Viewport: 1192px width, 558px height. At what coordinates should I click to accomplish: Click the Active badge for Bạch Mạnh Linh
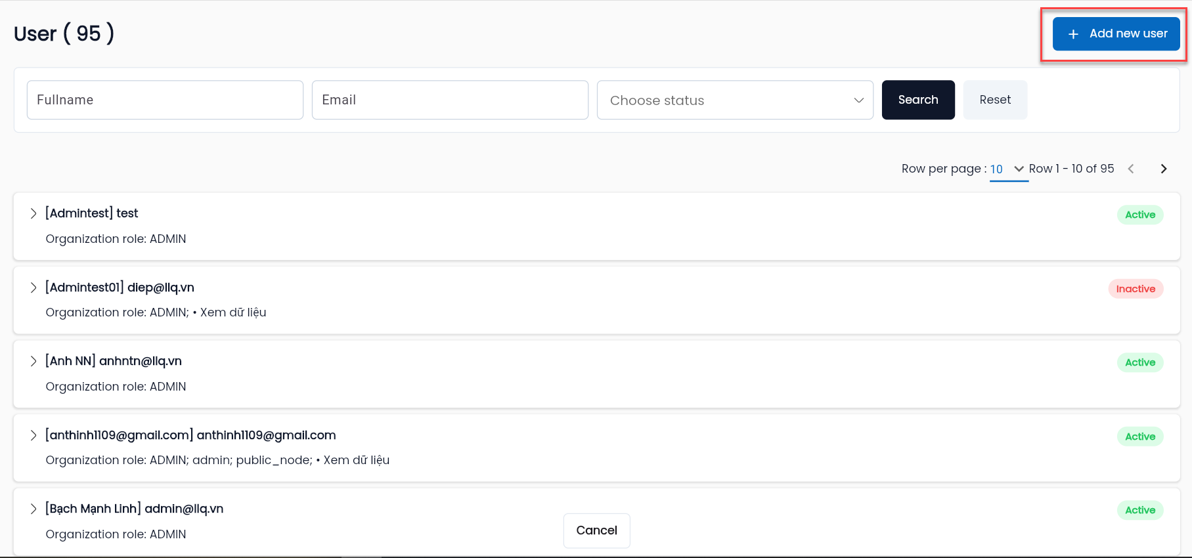click(x=1140, y=510)
